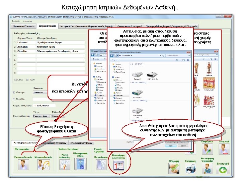Click the back arrow in front file dialog
The image size is (241, 181).
(x=112, y=56)
